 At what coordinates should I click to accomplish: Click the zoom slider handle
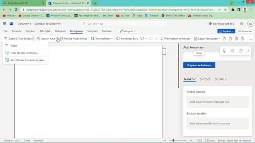click(173, 140)
